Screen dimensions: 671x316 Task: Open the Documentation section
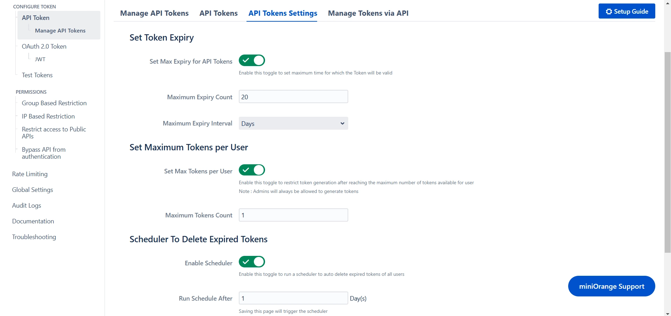33,221
